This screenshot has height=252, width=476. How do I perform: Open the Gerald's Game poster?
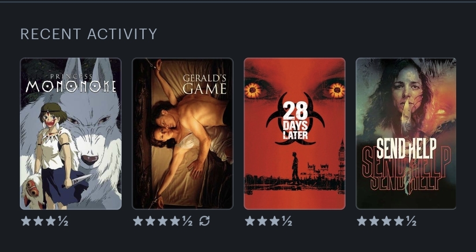183,134
